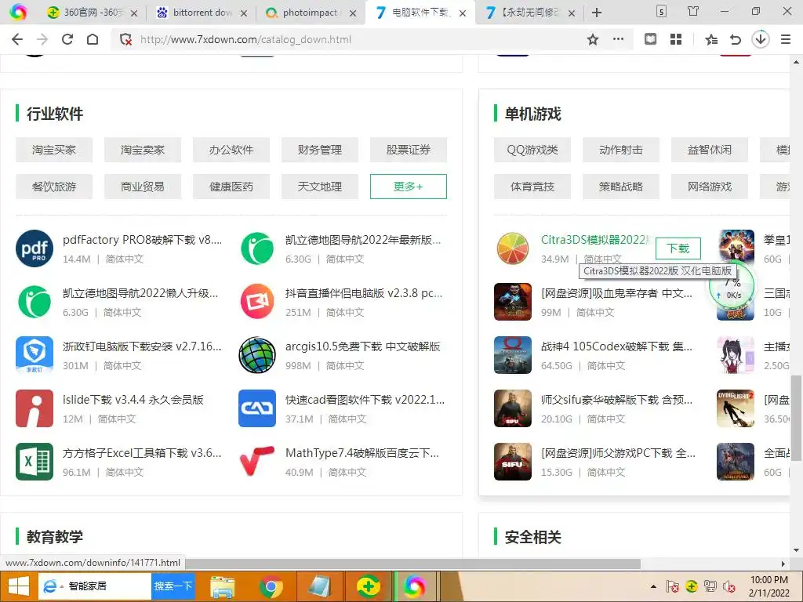The width and height of the screenshot is (803, 602).
Task: Select the 股票证券 category
Action: pyautogui.click(x=408, y=150)
